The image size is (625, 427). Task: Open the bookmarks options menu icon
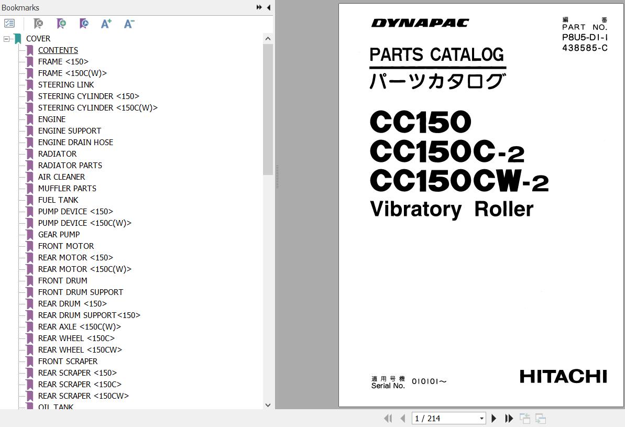pyautogui.click(x=9, y=24)
